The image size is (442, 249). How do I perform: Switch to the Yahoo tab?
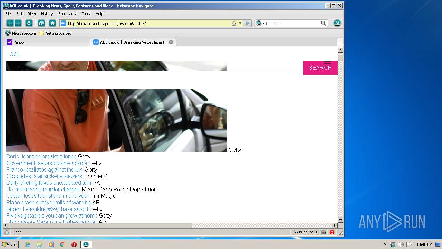(x=47, y=42)
